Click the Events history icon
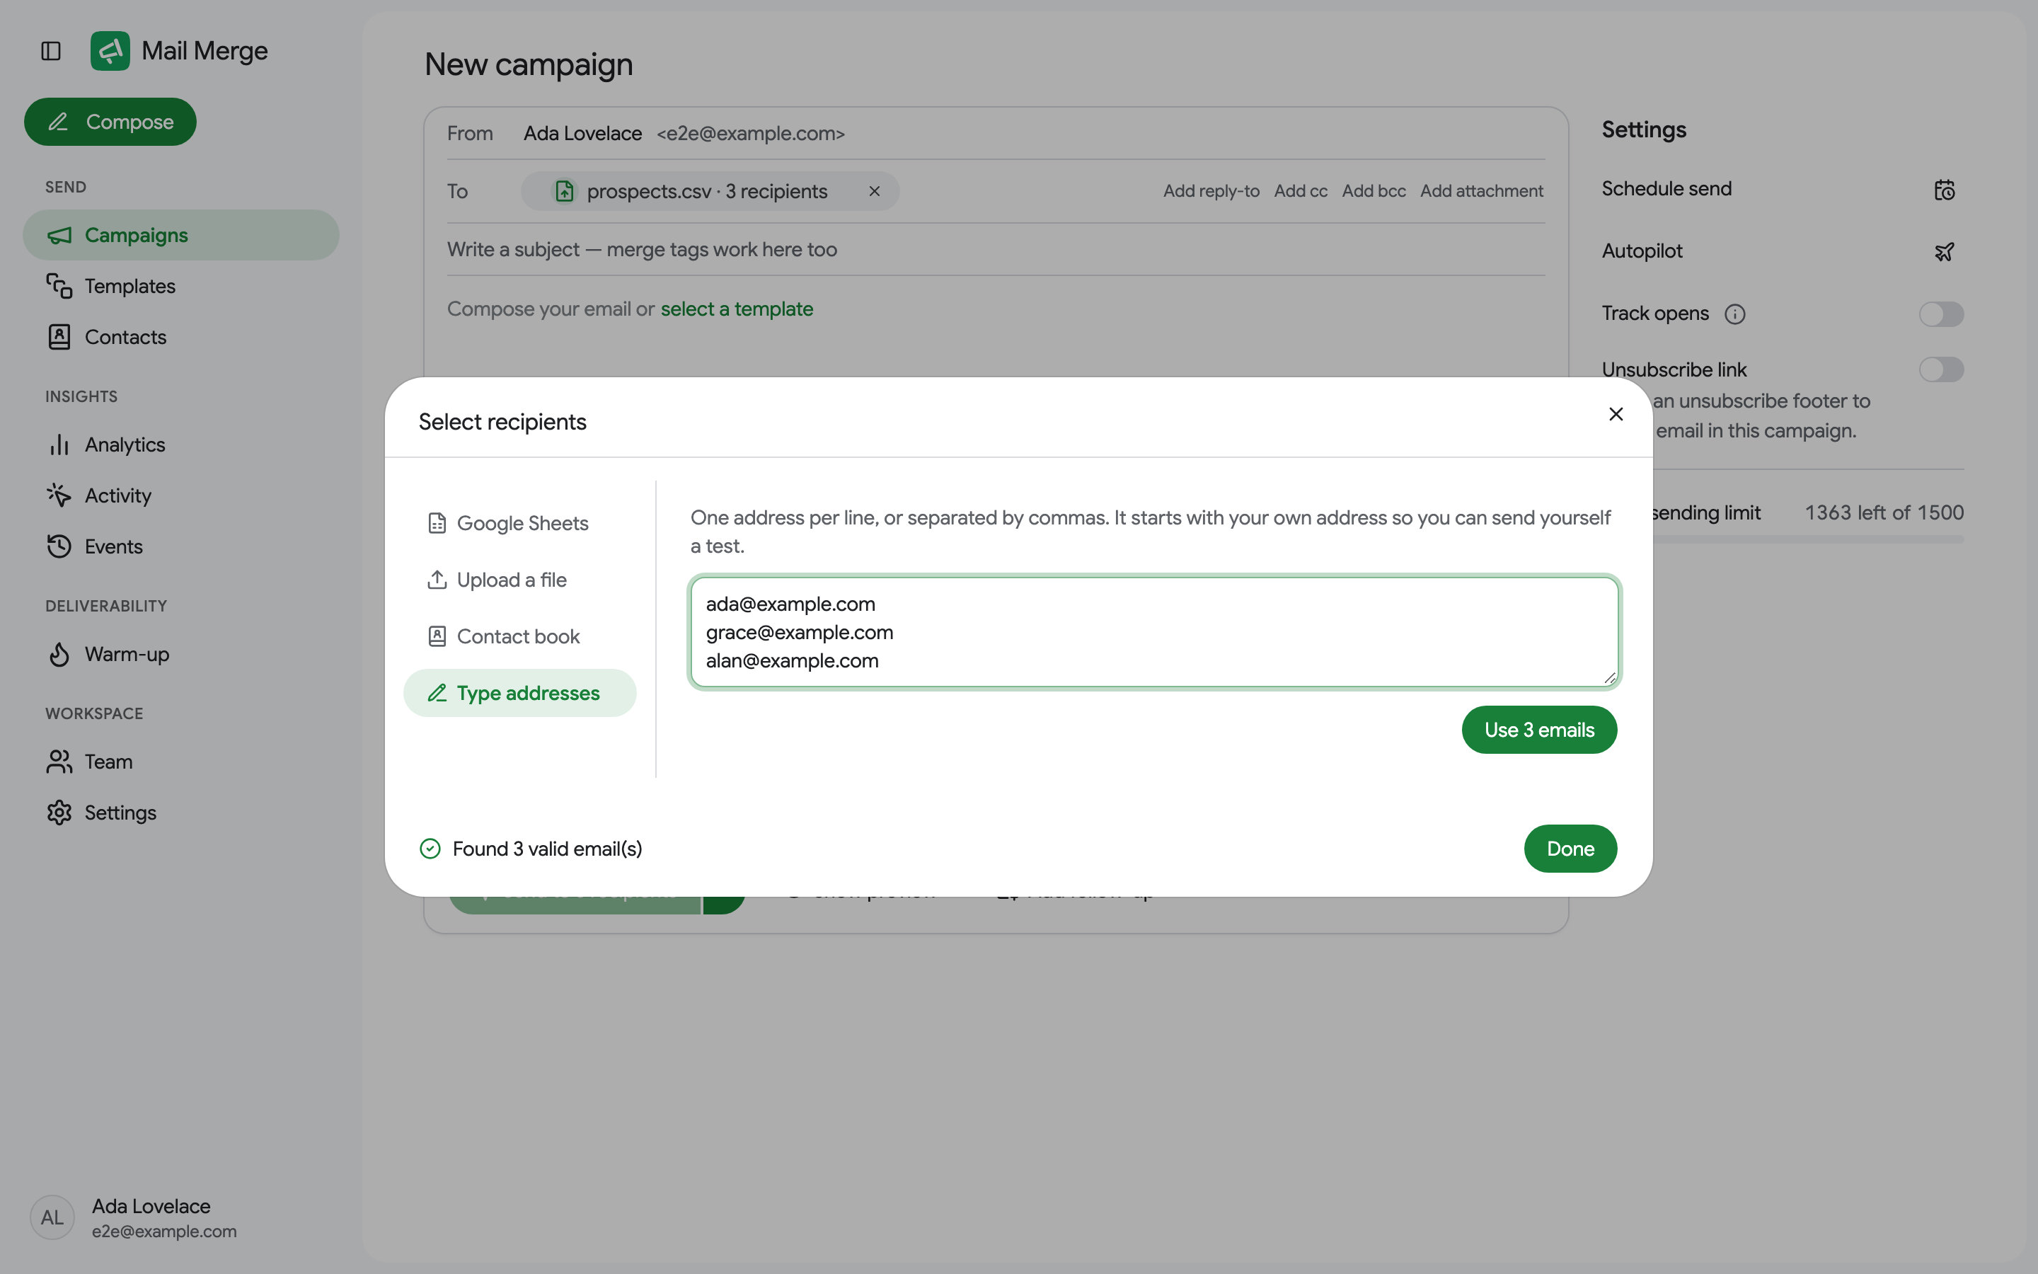This screenshot has width=2038, height=1274. tap(59, 546)
